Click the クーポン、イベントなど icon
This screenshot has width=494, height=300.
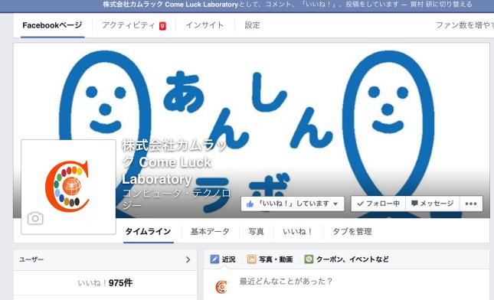point(309,259)
